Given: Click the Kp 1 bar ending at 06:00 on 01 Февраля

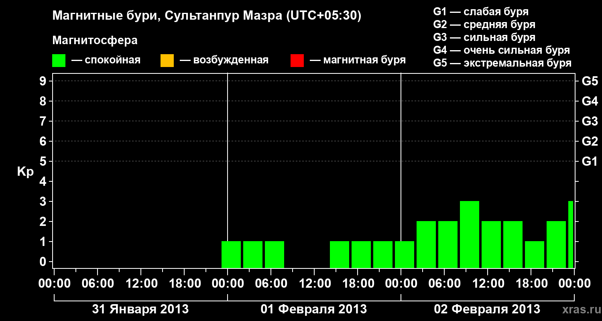Looking at the screenshot, I should [x=253, y=254].
